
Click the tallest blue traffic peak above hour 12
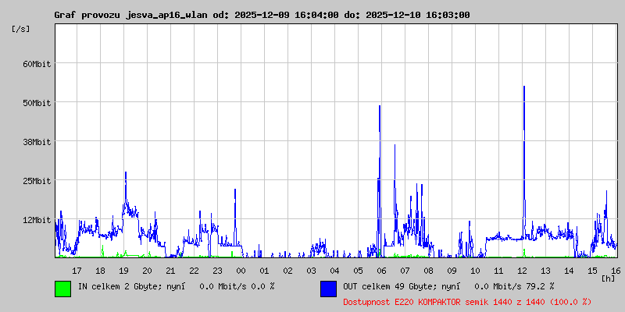coord(523,88)
